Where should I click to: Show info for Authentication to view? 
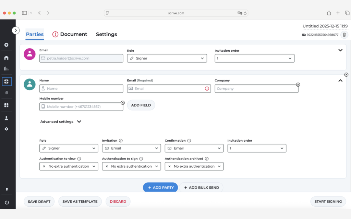point(79,159)
